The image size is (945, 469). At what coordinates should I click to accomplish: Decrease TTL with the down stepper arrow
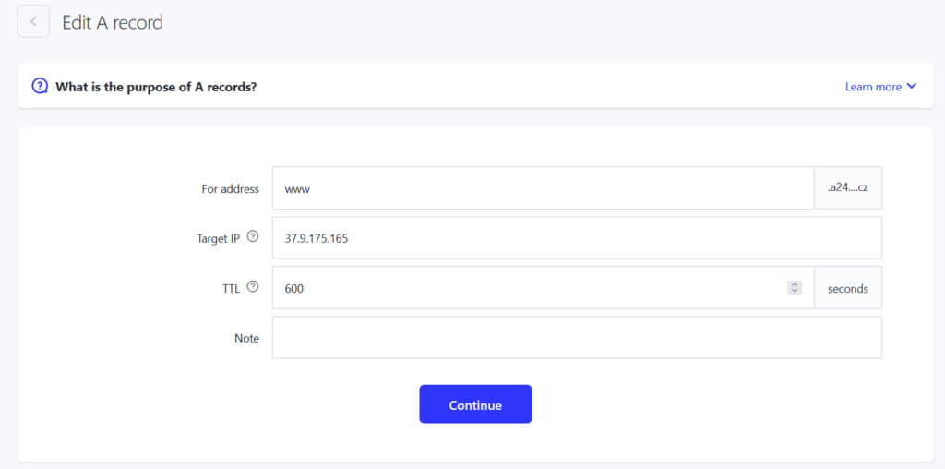pyautogui.click(x=795, y=291)
